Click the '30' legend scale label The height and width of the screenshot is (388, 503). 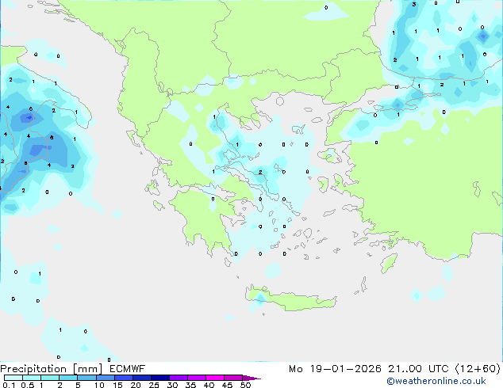click(x=172, y=385)
